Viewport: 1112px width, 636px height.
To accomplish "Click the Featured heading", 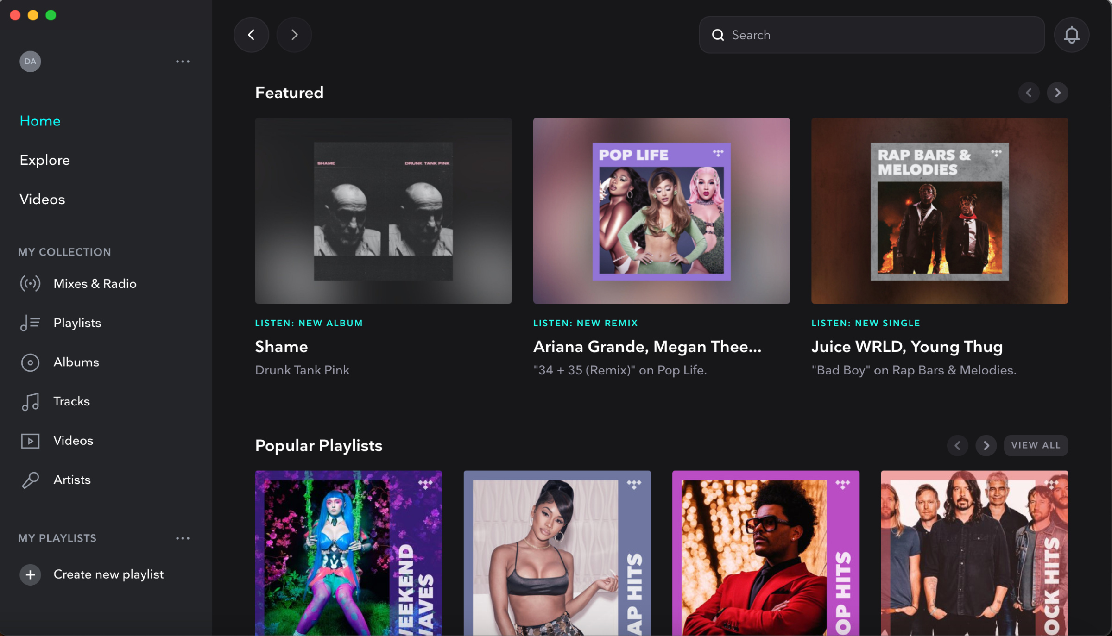I will [x=289, y=93].
